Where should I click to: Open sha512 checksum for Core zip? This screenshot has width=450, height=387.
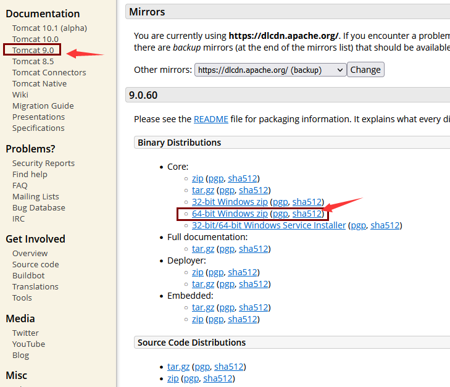point(243,178)
